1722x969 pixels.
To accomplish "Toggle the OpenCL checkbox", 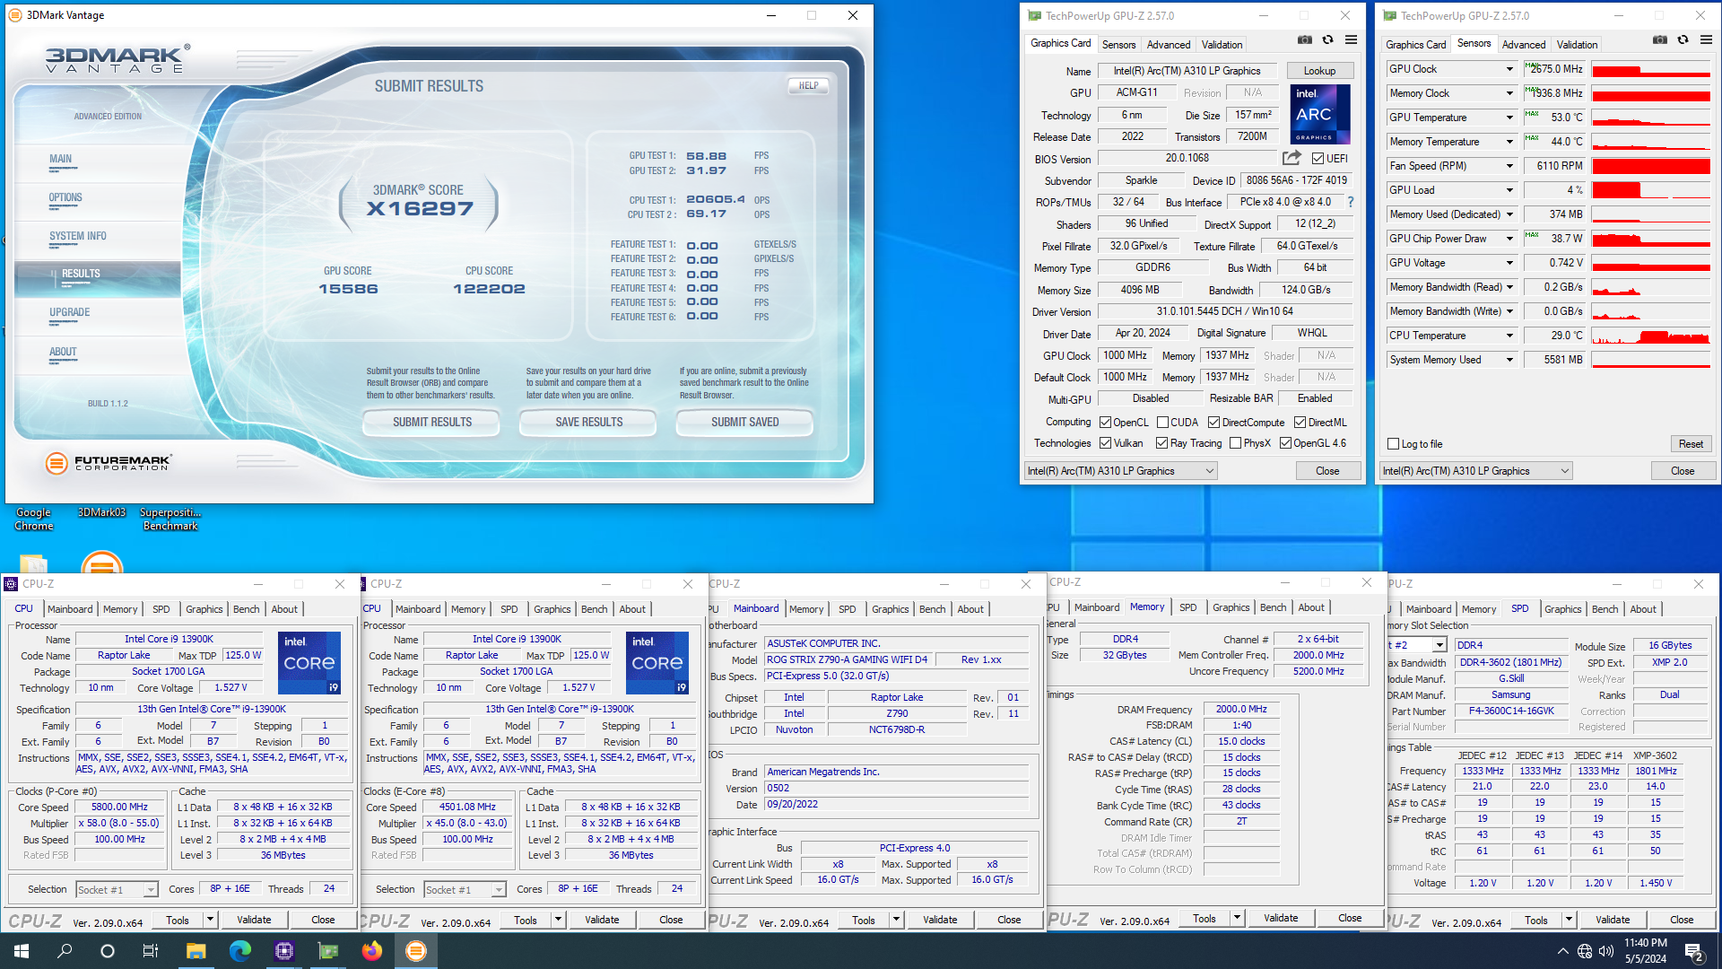I will [1106, 423].
